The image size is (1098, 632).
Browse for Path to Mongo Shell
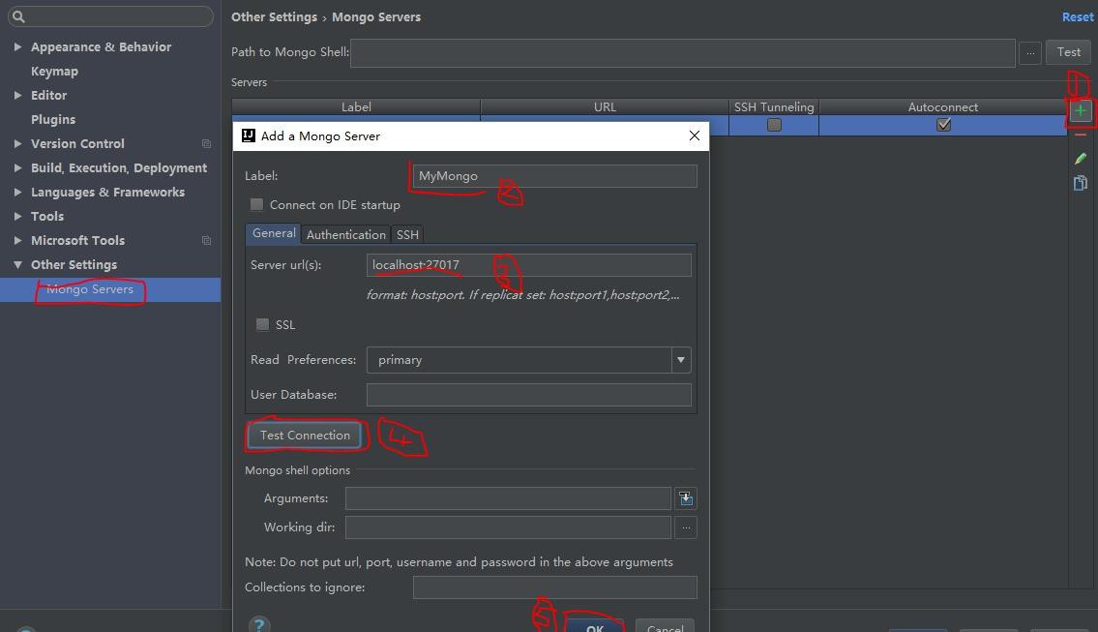1029,52
